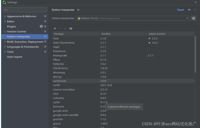Viewport: 200px width, 128px height.
Task: Open the Auto Import settings page
Action: (14, 57)
